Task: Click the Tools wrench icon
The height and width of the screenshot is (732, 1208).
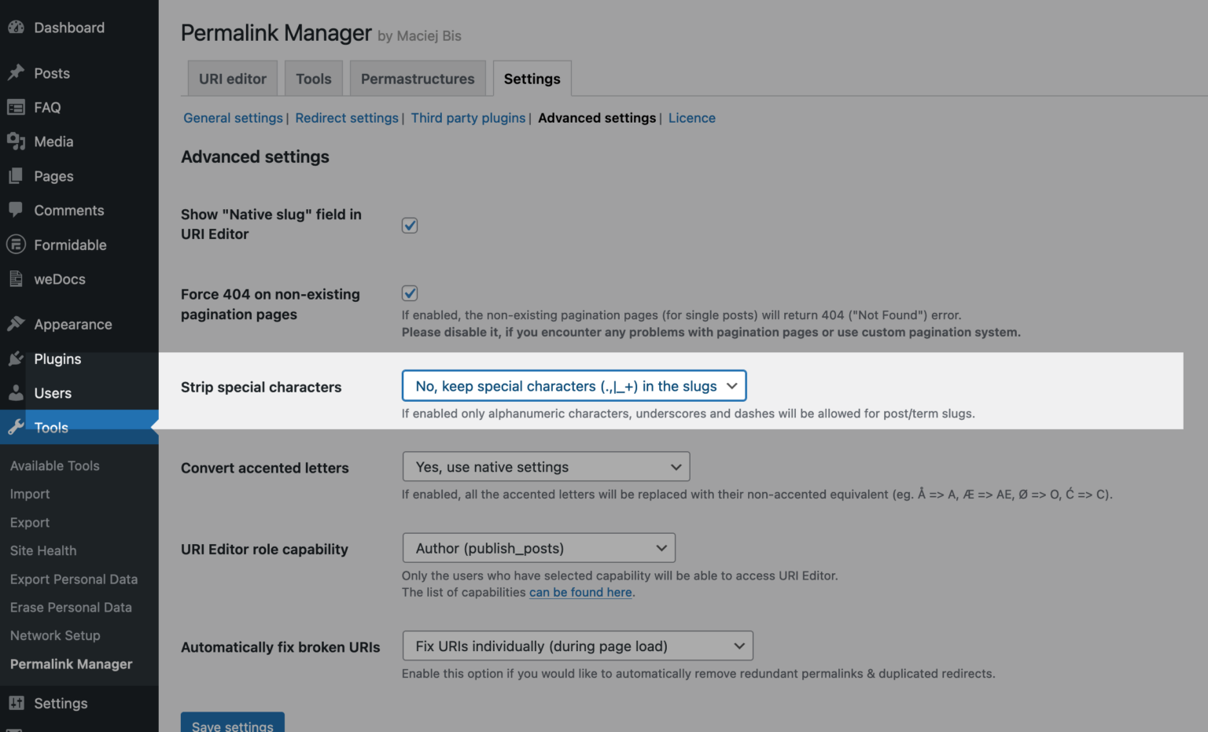Action: 16,426
